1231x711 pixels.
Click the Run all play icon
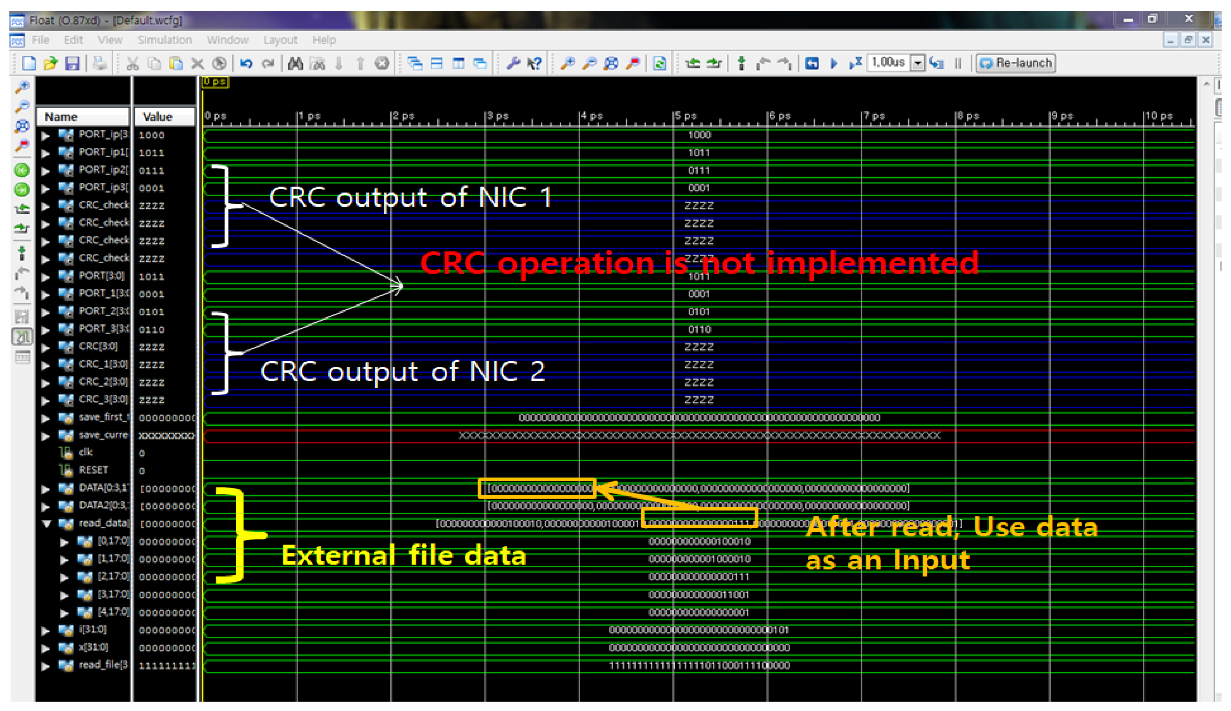834,63
